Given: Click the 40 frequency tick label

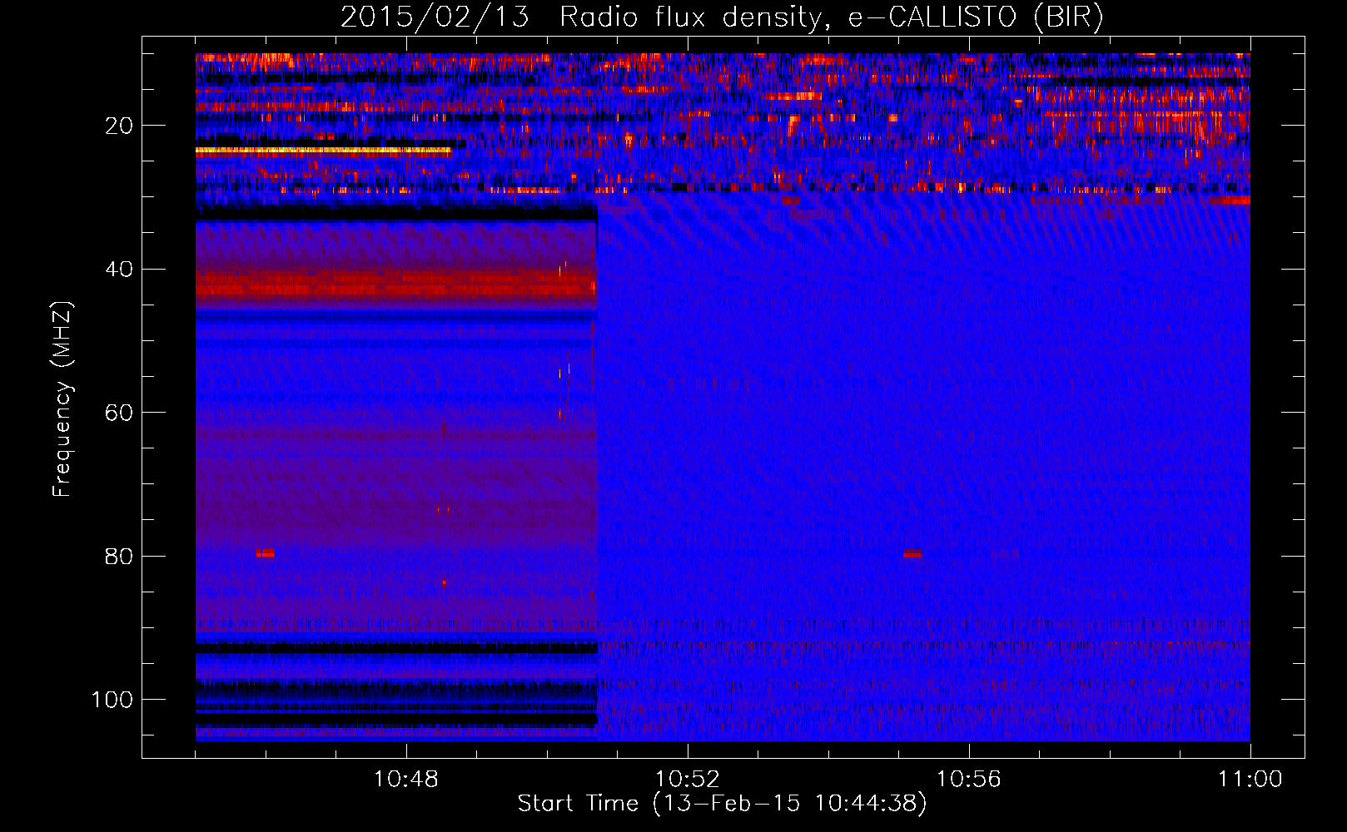Looking at the screenshot, I should pos(119,270).
